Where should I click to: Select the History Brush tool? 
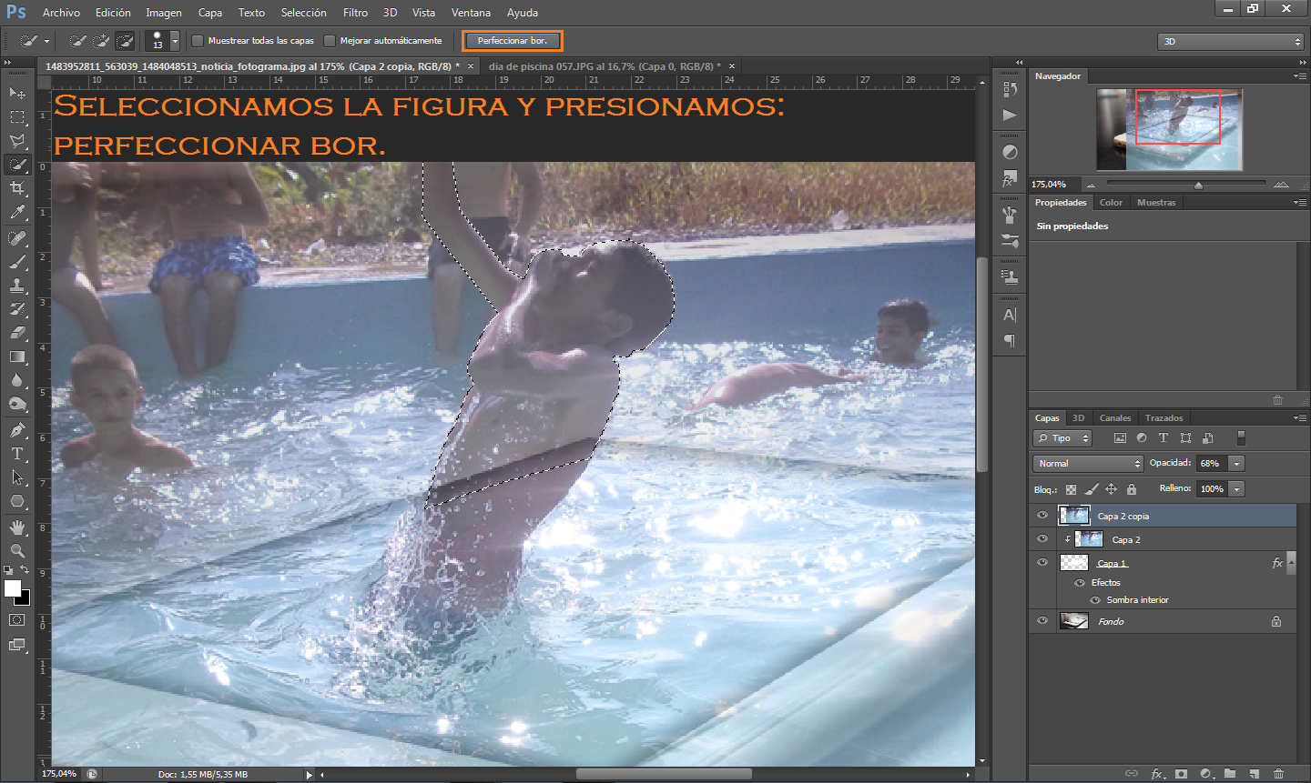point(17,309)
